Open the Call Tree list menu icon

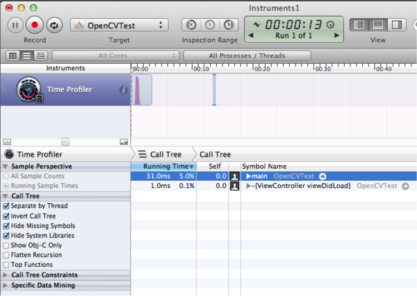click(x=142, y=155)
